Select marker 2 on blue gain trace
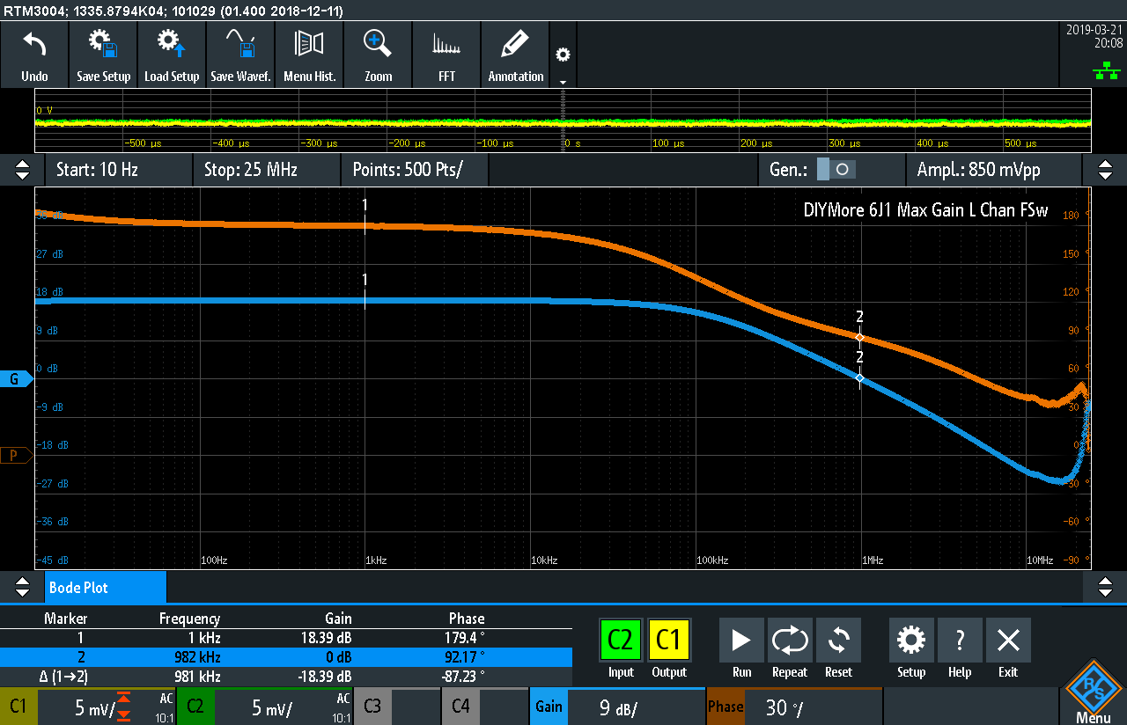 860,378
